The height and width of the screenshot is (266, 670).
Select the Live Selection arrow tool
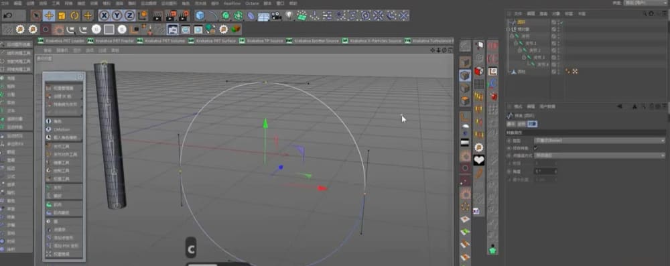click(x=36, y=16)
